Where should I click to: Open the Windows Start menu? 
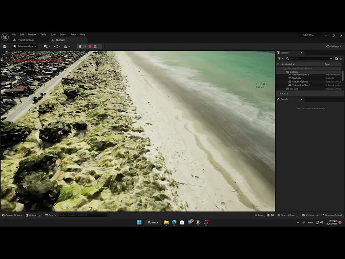[x=139, y=222]
